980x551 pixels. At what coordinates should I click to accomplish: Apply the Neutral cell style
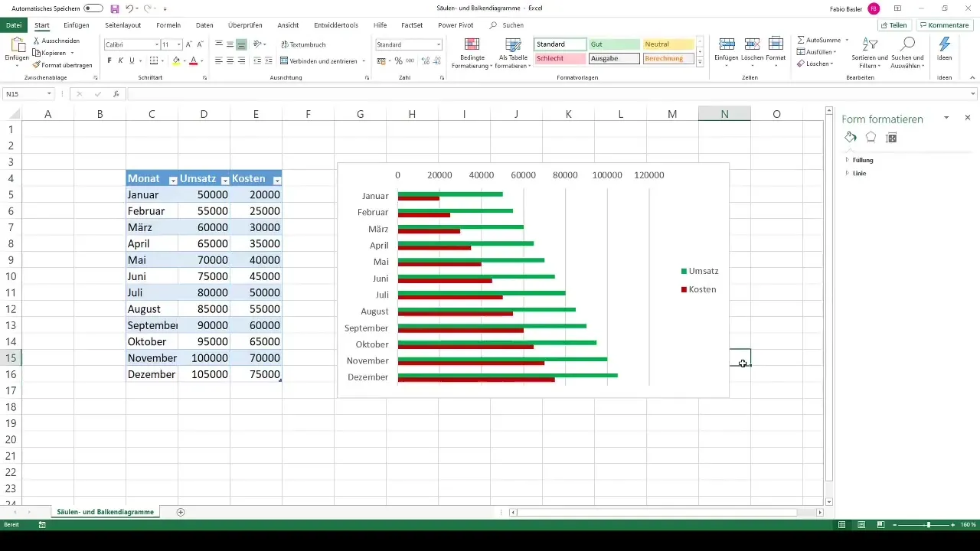[668, 44]
